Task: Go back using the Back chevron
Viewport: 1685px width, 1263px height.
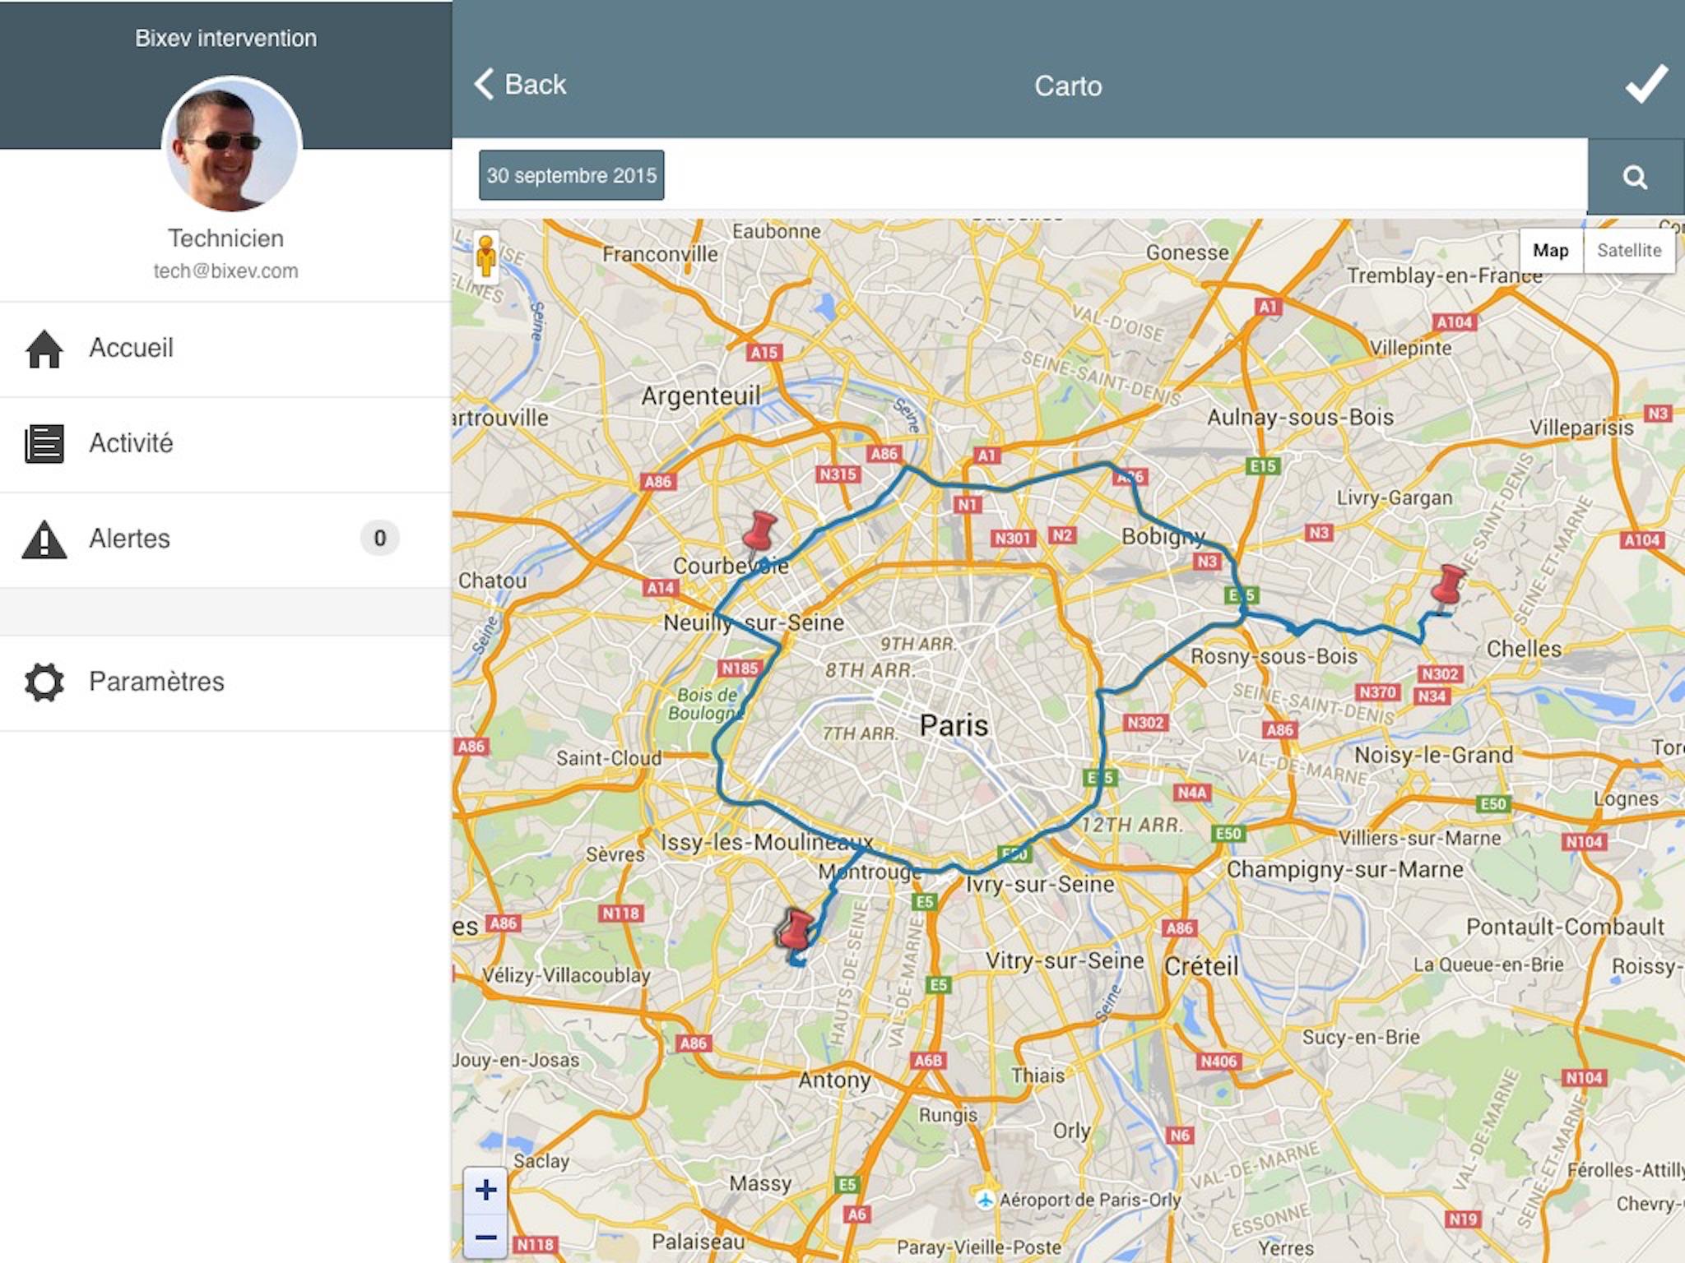Action: pyautogui.click(x=519, y=85)
